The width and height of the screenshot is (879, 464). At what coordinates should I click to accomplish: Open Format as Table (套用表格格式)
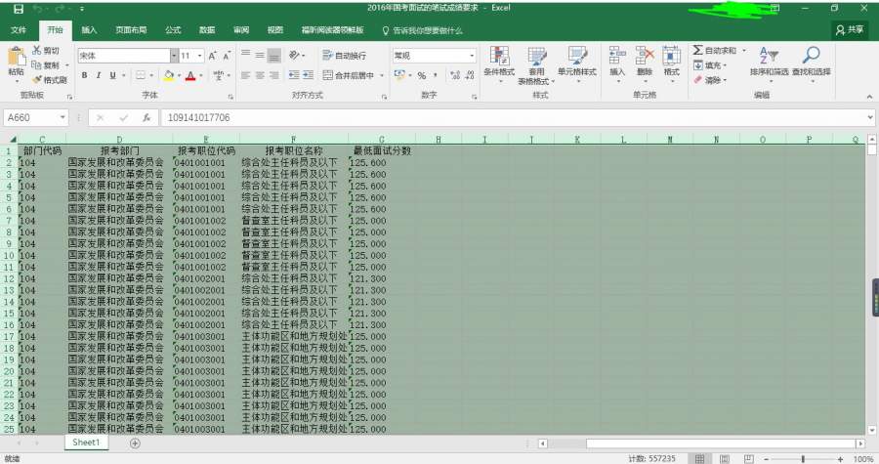(536, 65)
